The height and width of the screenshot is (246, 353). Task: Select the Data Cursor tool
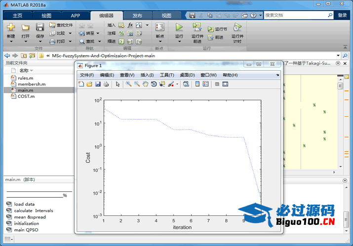(162, 84)
